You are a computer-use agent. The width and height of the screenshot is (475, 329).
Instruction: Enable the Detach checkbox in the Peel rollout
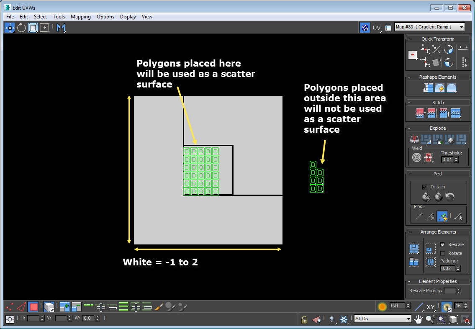424,187
